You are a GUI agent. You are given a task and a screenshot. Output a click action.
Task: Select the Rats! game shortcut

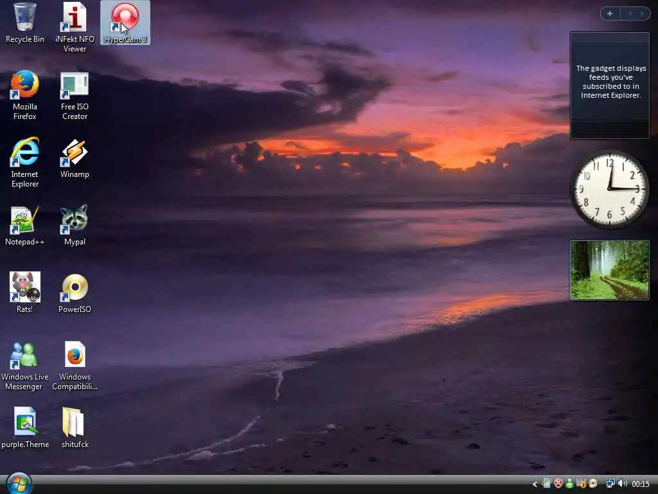pyautogui.click(x=25, y=293)
